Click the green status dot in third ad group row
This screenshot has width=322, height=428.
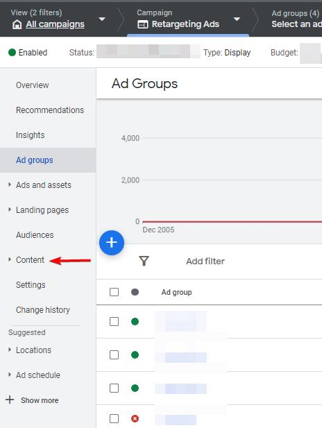[x=135, y=388]
